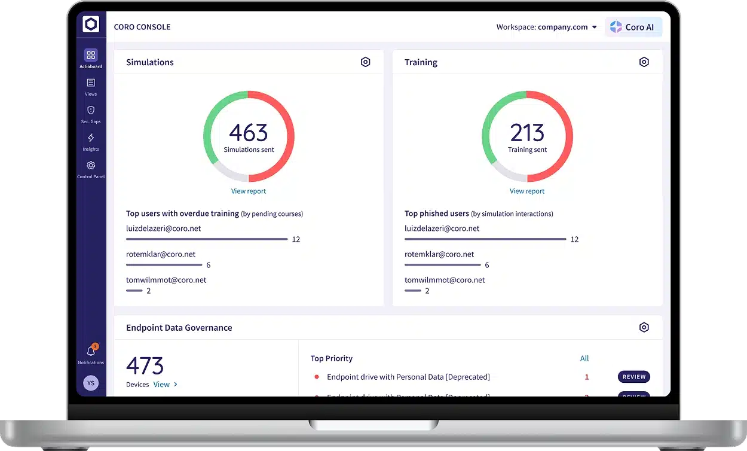Viewport: 747px width, 451px height.
Task: Click the bar for luizdelazeri phished interactions
Action: coord(485,239)
